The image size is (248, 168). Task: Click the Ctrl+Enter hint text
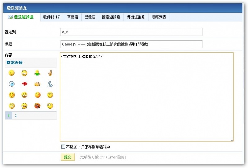point(103,157)
